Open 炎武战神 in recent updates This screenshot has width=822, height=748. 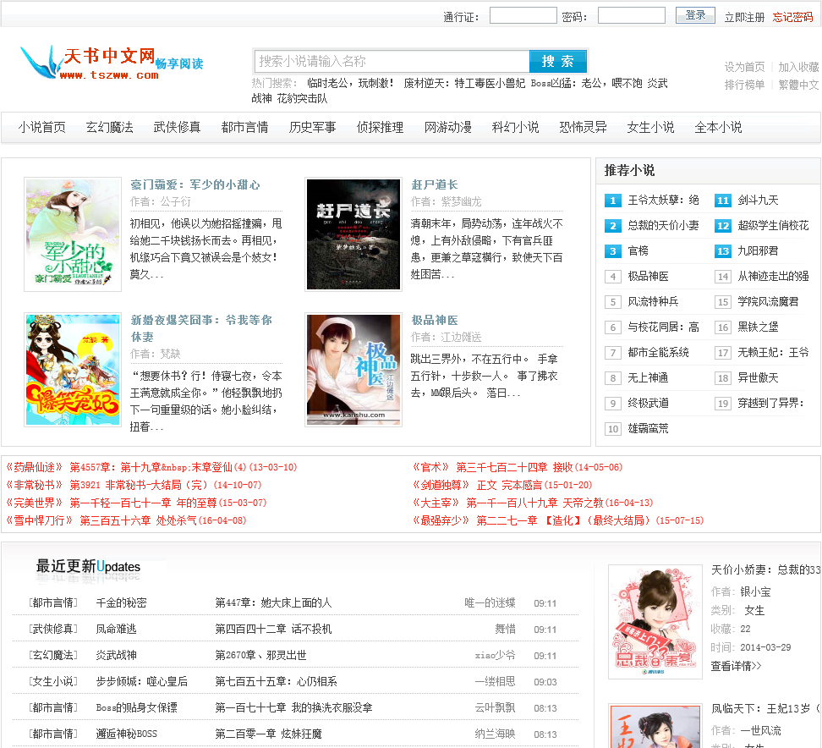[116, 656]
